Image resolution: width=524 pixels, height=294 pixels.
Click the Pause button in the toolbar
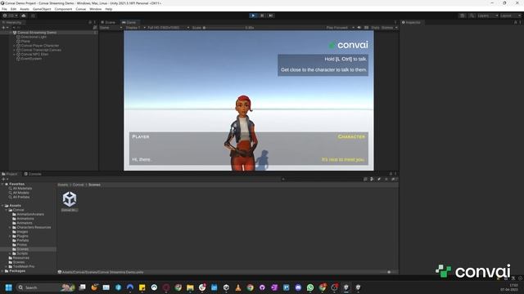262,16
